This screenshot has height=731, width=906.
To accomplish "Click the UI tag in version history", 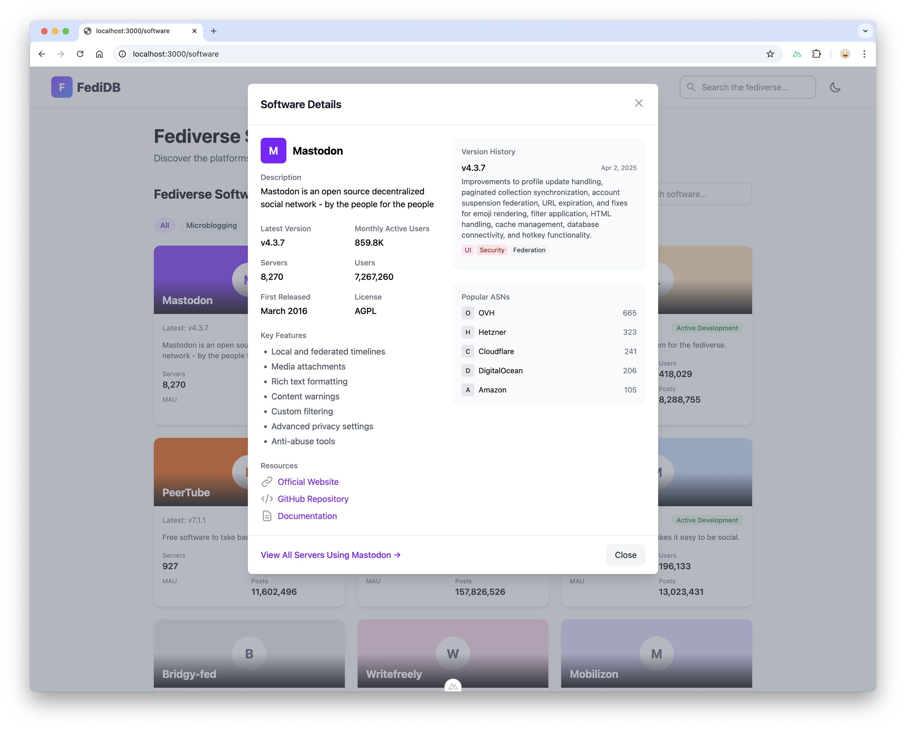I will coord(467,250).
